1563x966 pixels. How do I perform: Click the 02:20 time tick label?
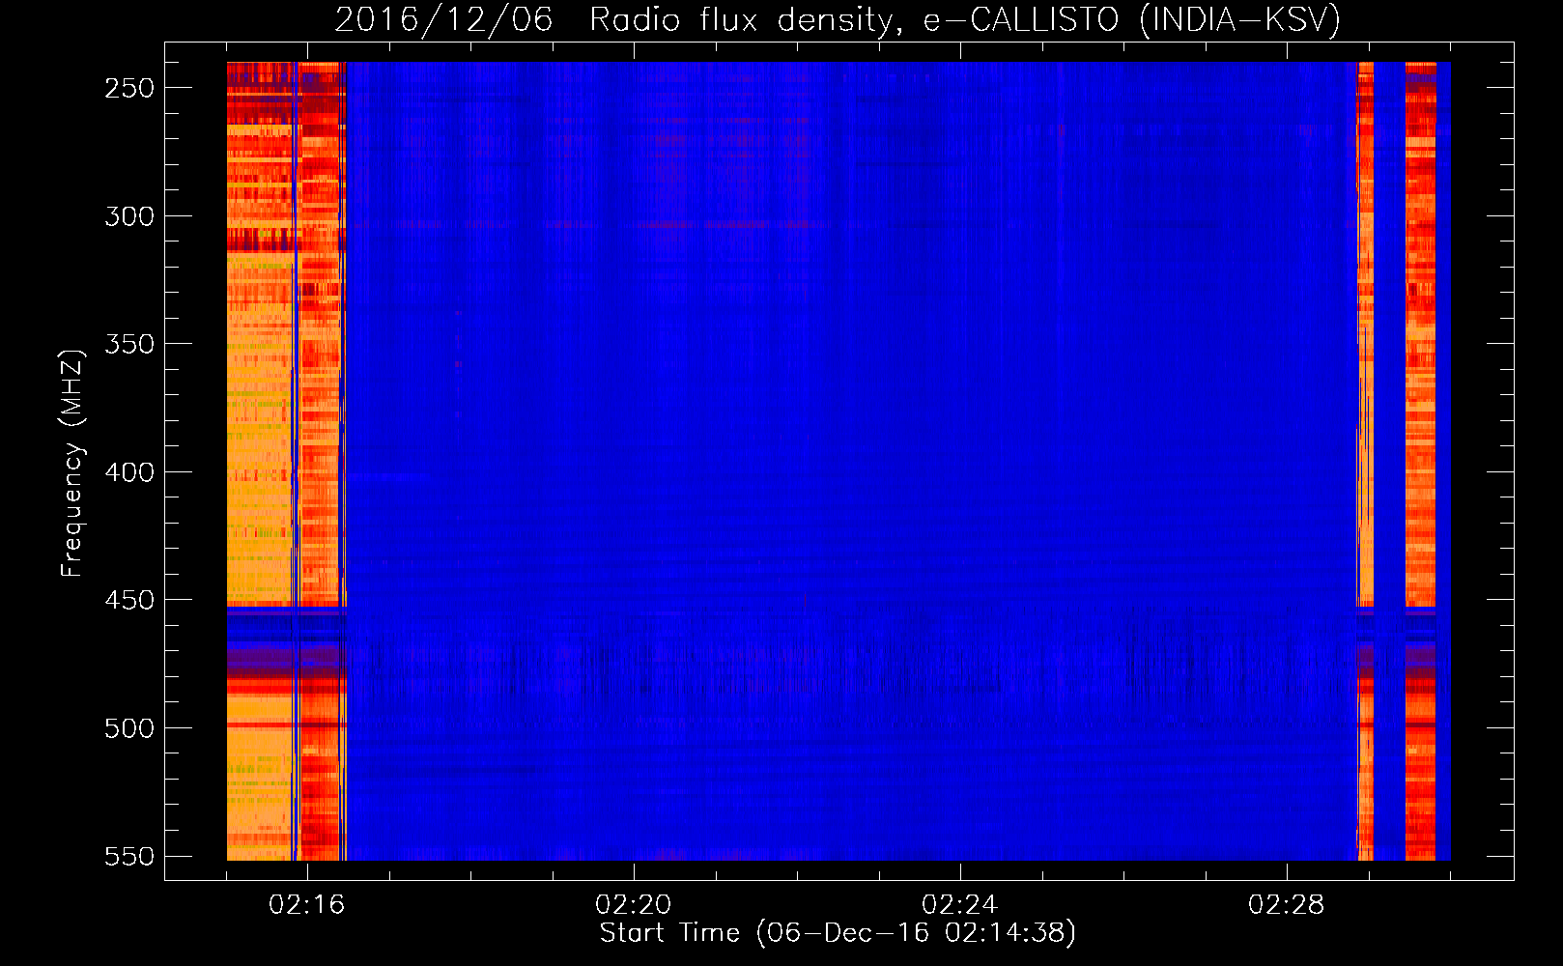tap(634, 905)
